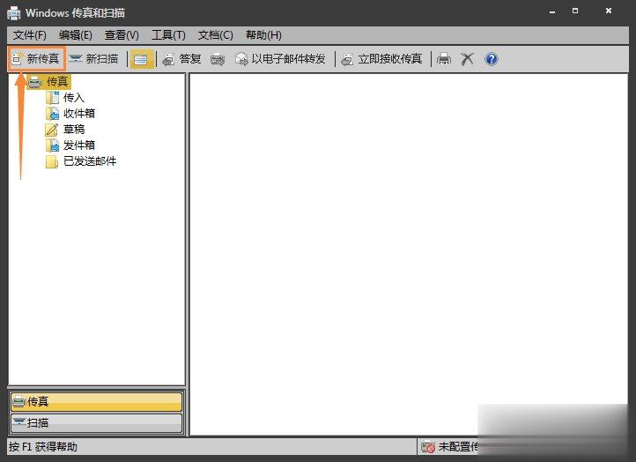The height and width of the screenshot is (462, 636).
Task: Open the 已发送邮件 folder
Action: [x=81, y=161]
